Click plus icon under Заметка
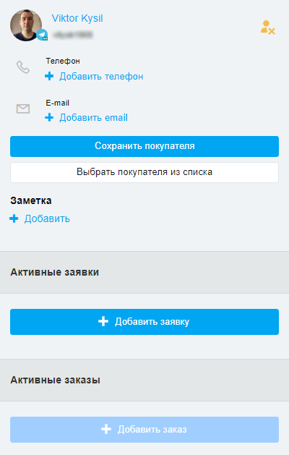This screenshot has height=455, width=289. (14, 218)
